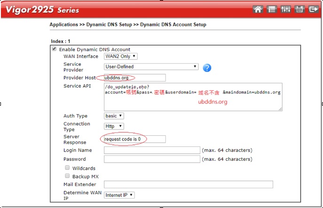Click the Provider Host input field
The height and width of the screenshot is (208, 323).
pos(135,78)
